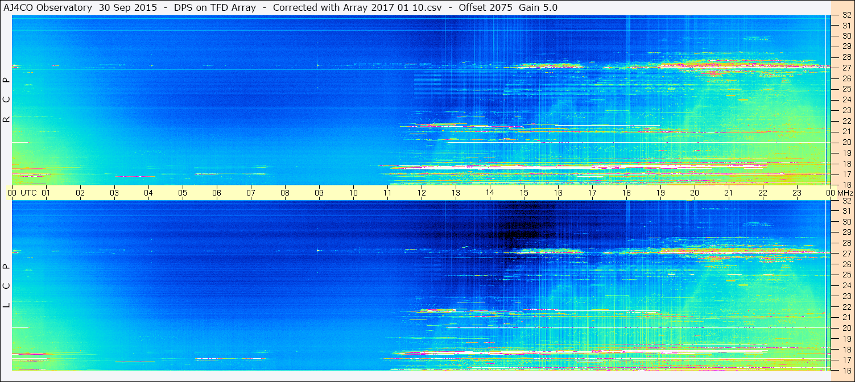
Task: Click the 24 MHz label in RCP scale
Action: [846, 99]
